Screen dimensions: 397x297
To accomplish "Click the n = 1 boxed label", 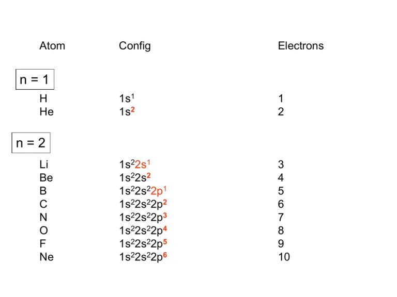I will click(x=35, y=79).
